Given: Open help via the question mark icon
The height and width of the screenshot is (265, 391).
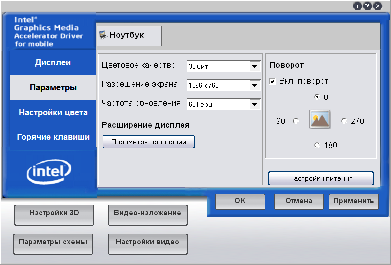Looking at the screenshot, I should point(368,6).
